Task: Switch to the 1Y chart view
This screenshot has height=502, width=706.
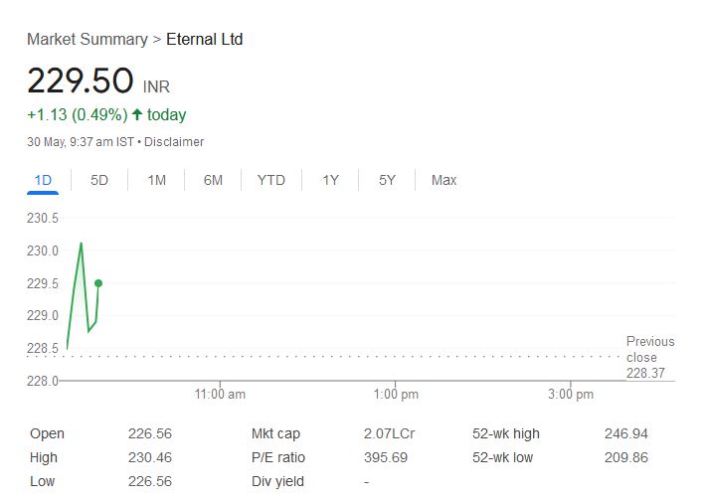Action: click(x=330, y=180)
